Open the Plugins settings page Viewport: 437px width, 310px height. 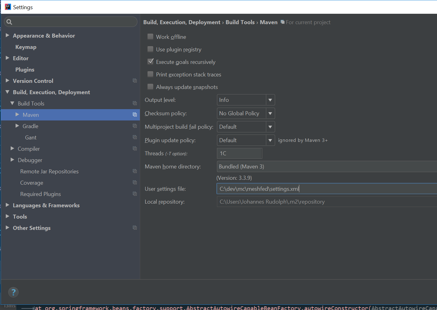tap(25, 70)
